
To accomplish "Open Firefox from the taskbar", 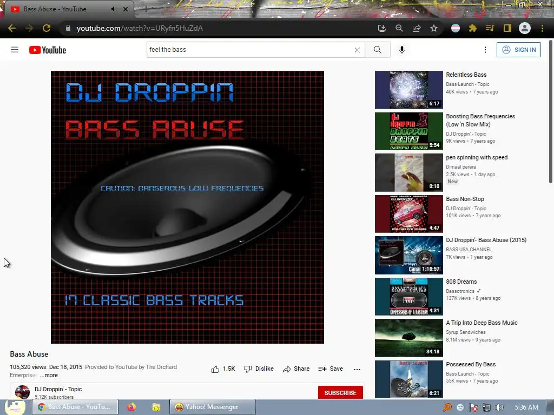I will tap(131, 407).
